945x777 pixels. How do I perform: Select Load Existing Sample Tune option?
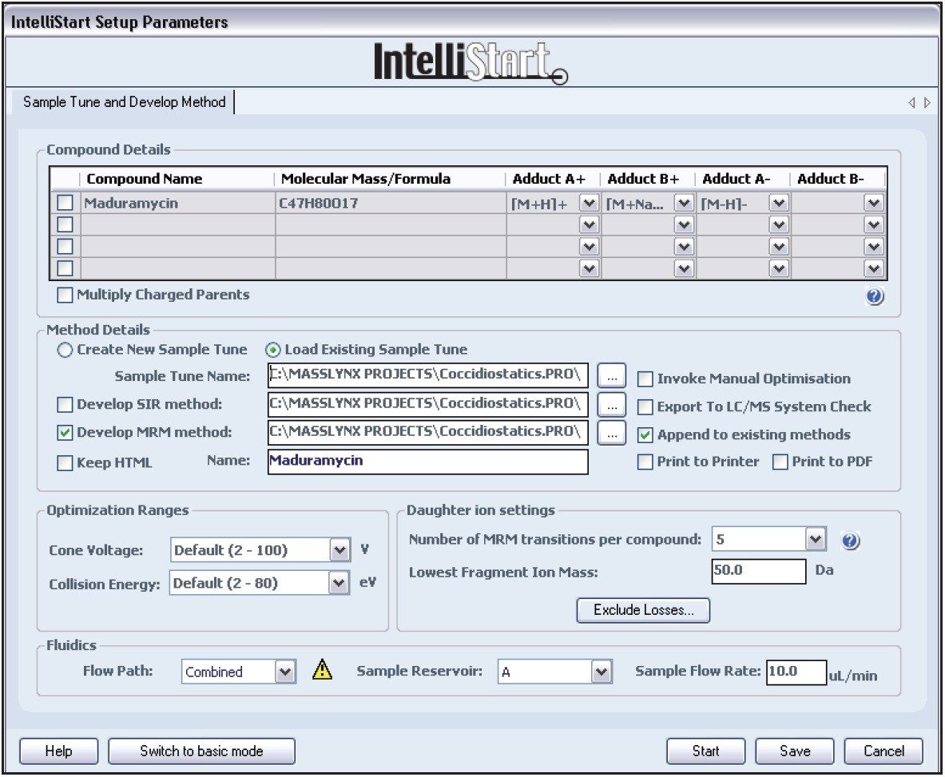[x=273, y=350]
